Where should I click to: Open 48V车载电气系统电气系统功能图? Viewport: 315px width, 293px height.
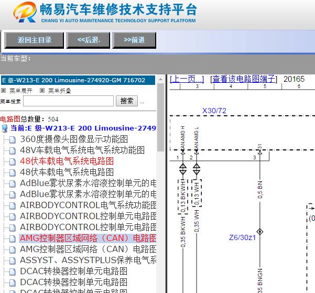point(82,150)
